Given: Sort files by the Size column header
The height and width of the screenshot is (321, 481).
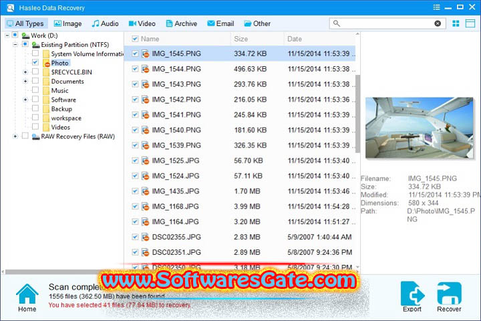Looking at the screenshot, I should (x=240, y=39).
